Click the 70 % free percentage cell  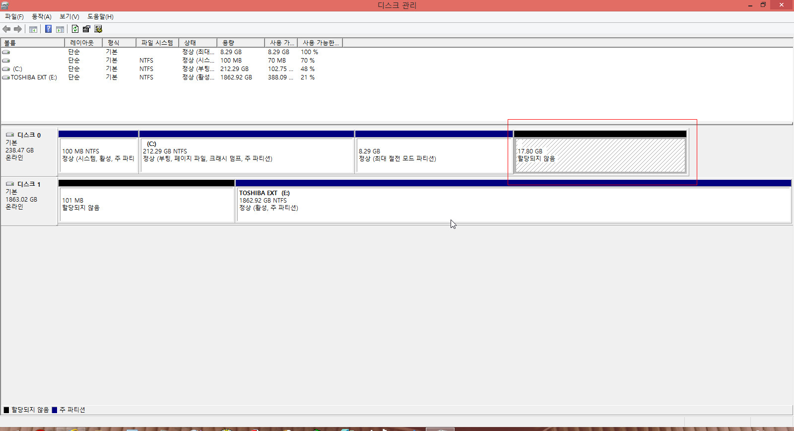pos(308,61)
